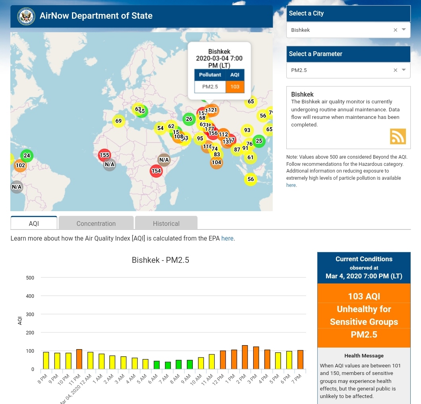Click the yellow map marker showing 69
This screenshot has width=421, height=404.
pos(118,121)
